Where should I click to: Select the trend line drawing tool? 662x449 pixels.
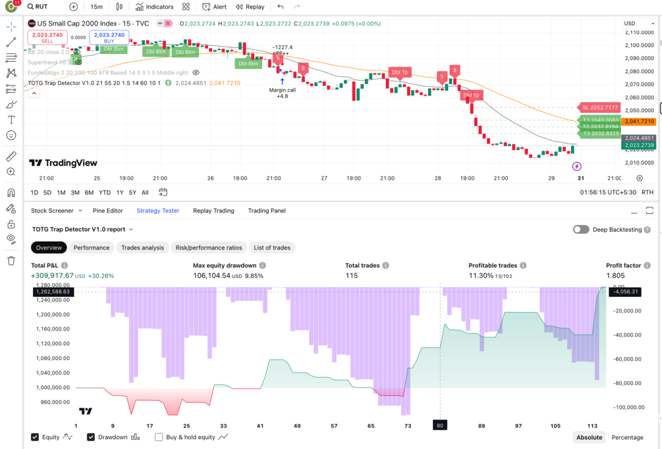point(11,42)
